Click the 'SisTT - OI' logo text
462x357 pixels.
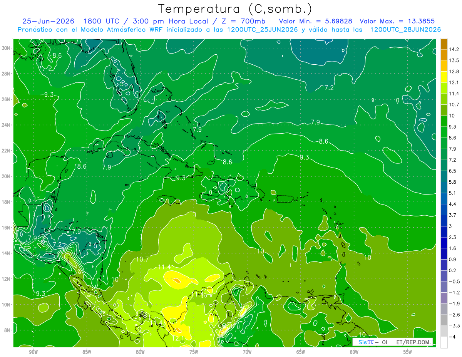click(373, 342)
